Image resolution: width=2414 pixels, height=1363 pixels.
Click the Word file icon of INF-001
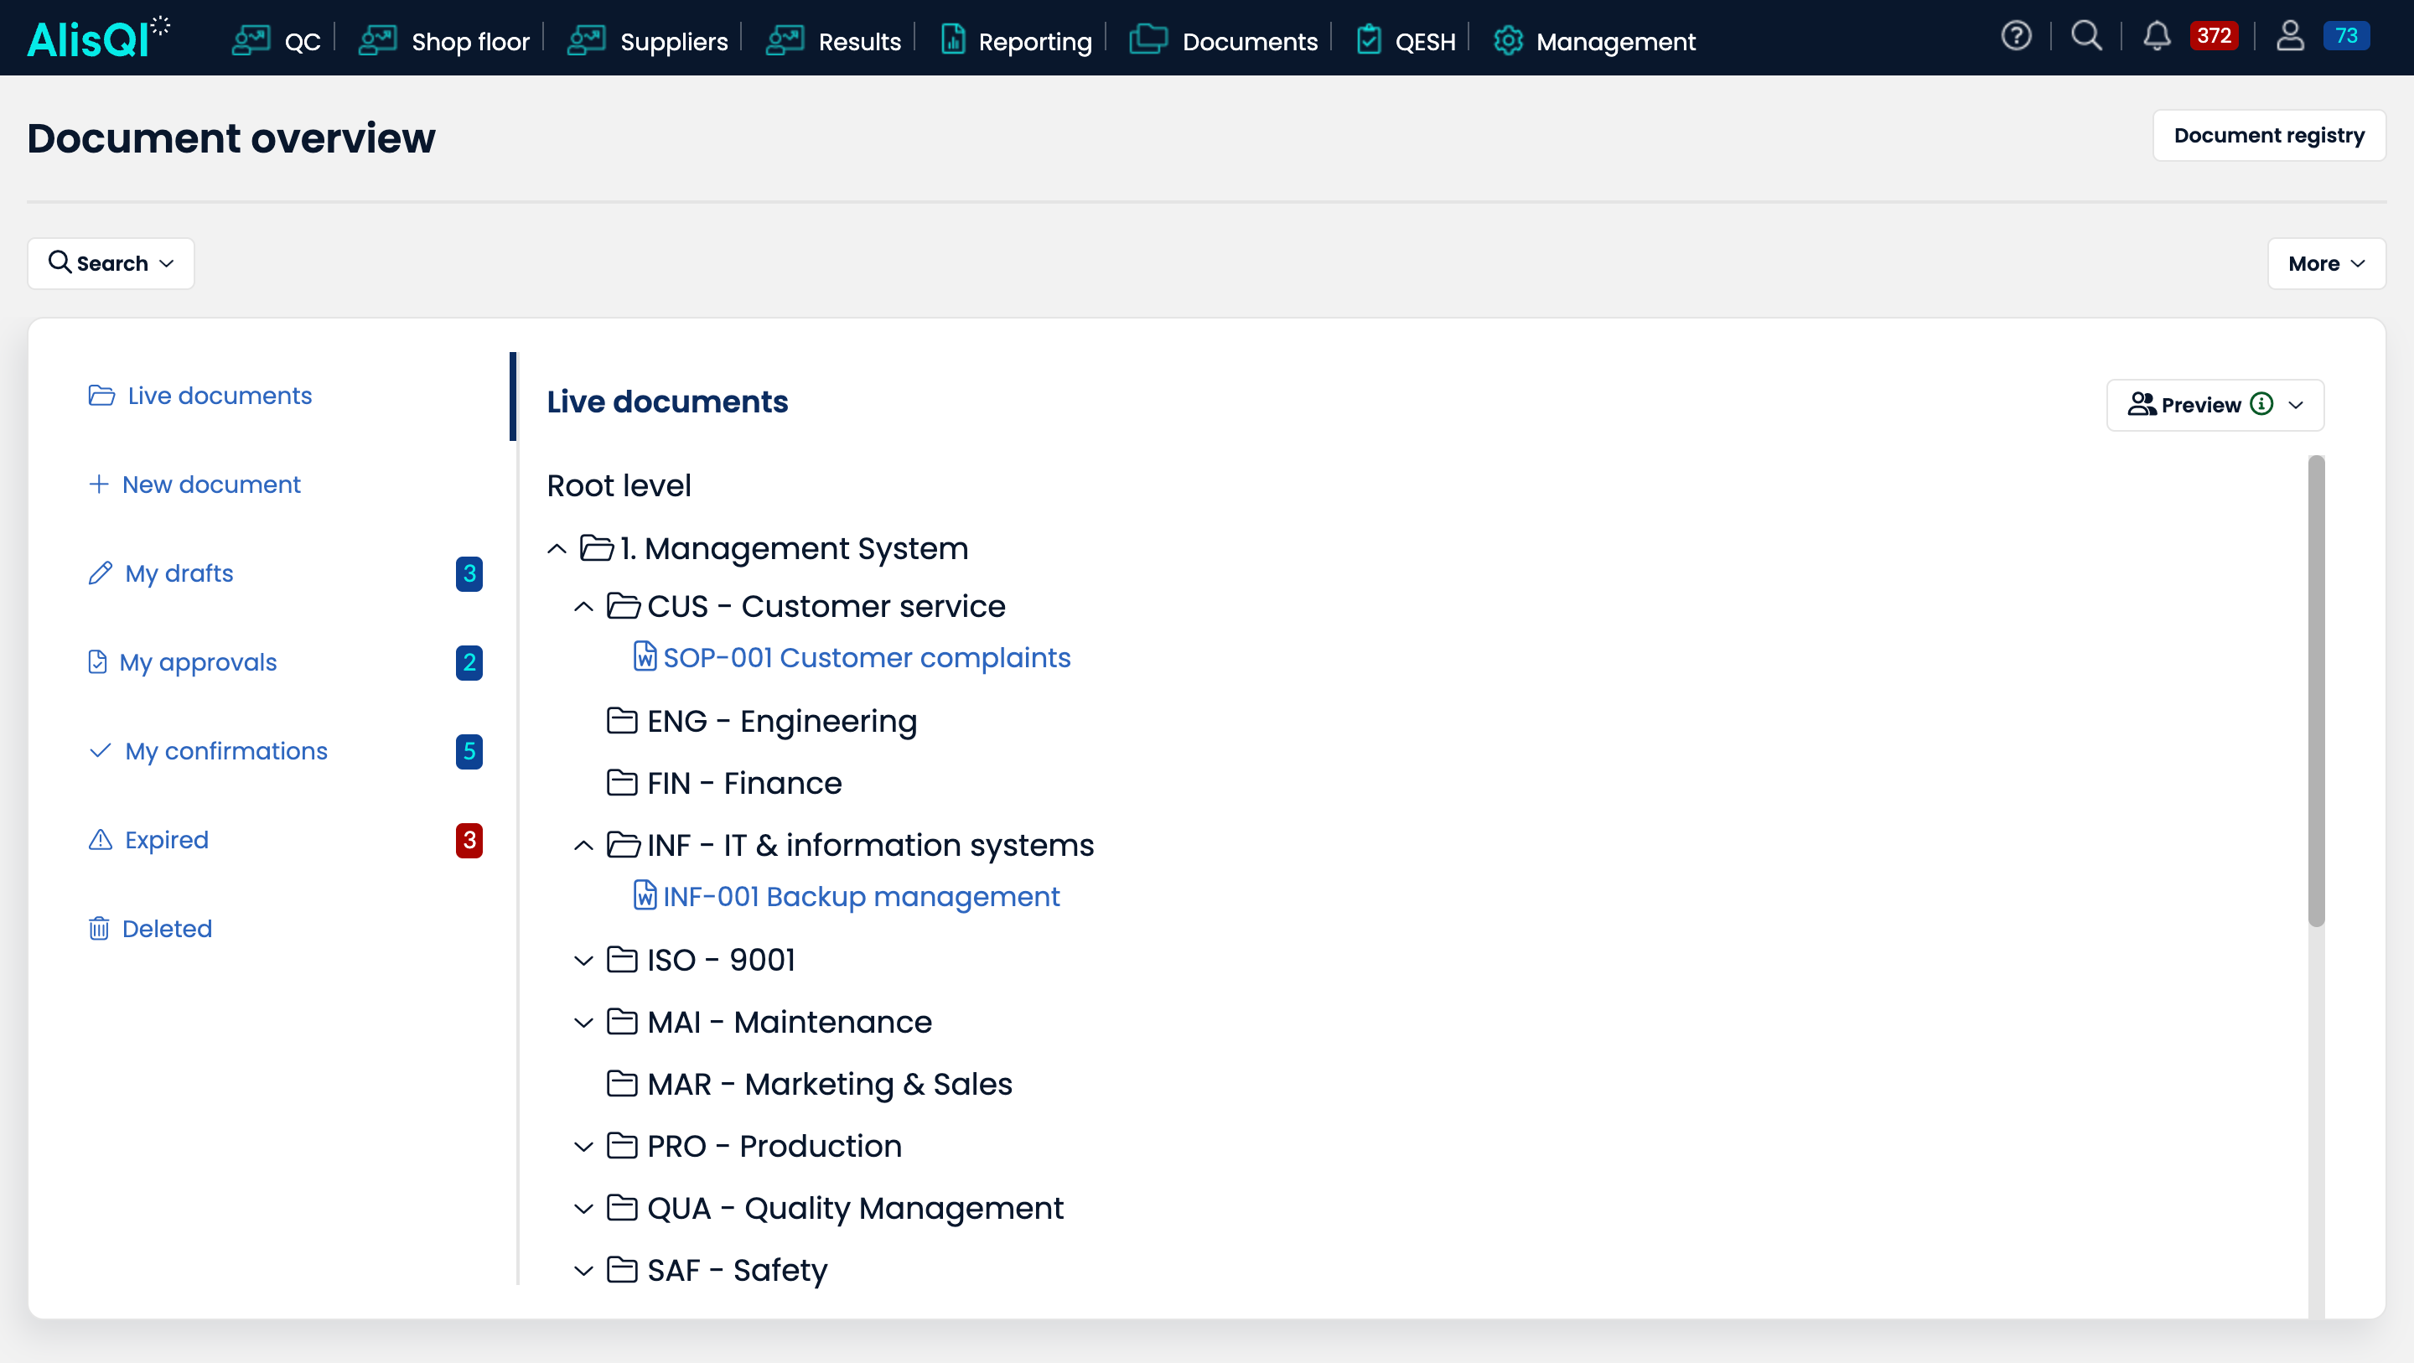click(645, 895)
